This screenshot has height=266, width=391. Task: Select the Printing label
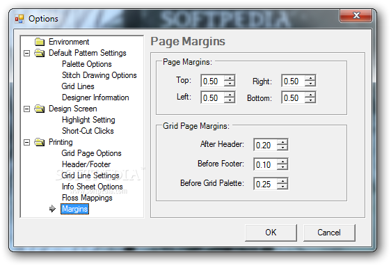point(61,142)
